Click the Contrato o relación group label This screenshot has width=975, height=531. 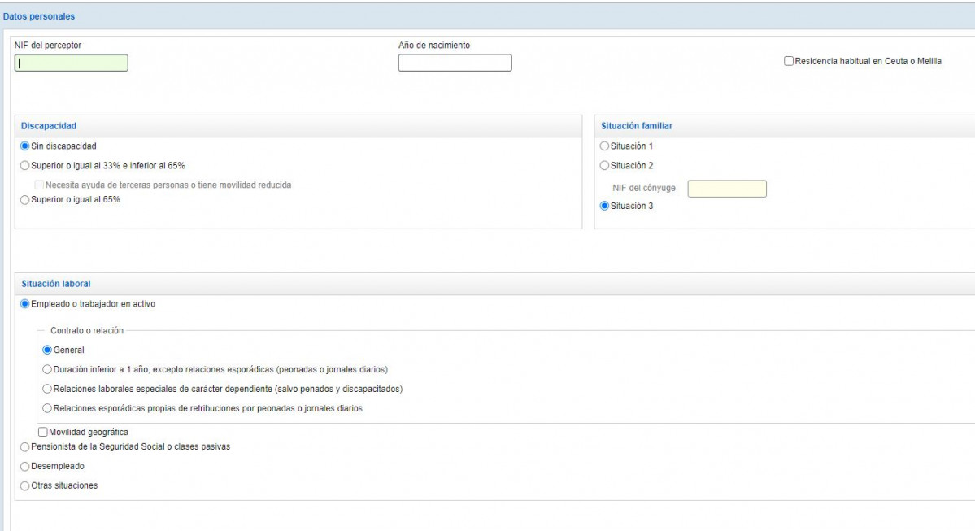87,330
